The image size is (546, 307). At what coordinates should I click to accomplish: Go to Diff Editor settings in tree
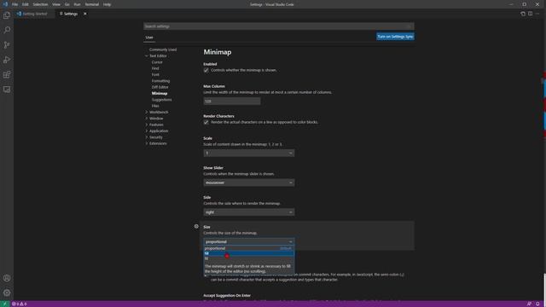point(160,87)
